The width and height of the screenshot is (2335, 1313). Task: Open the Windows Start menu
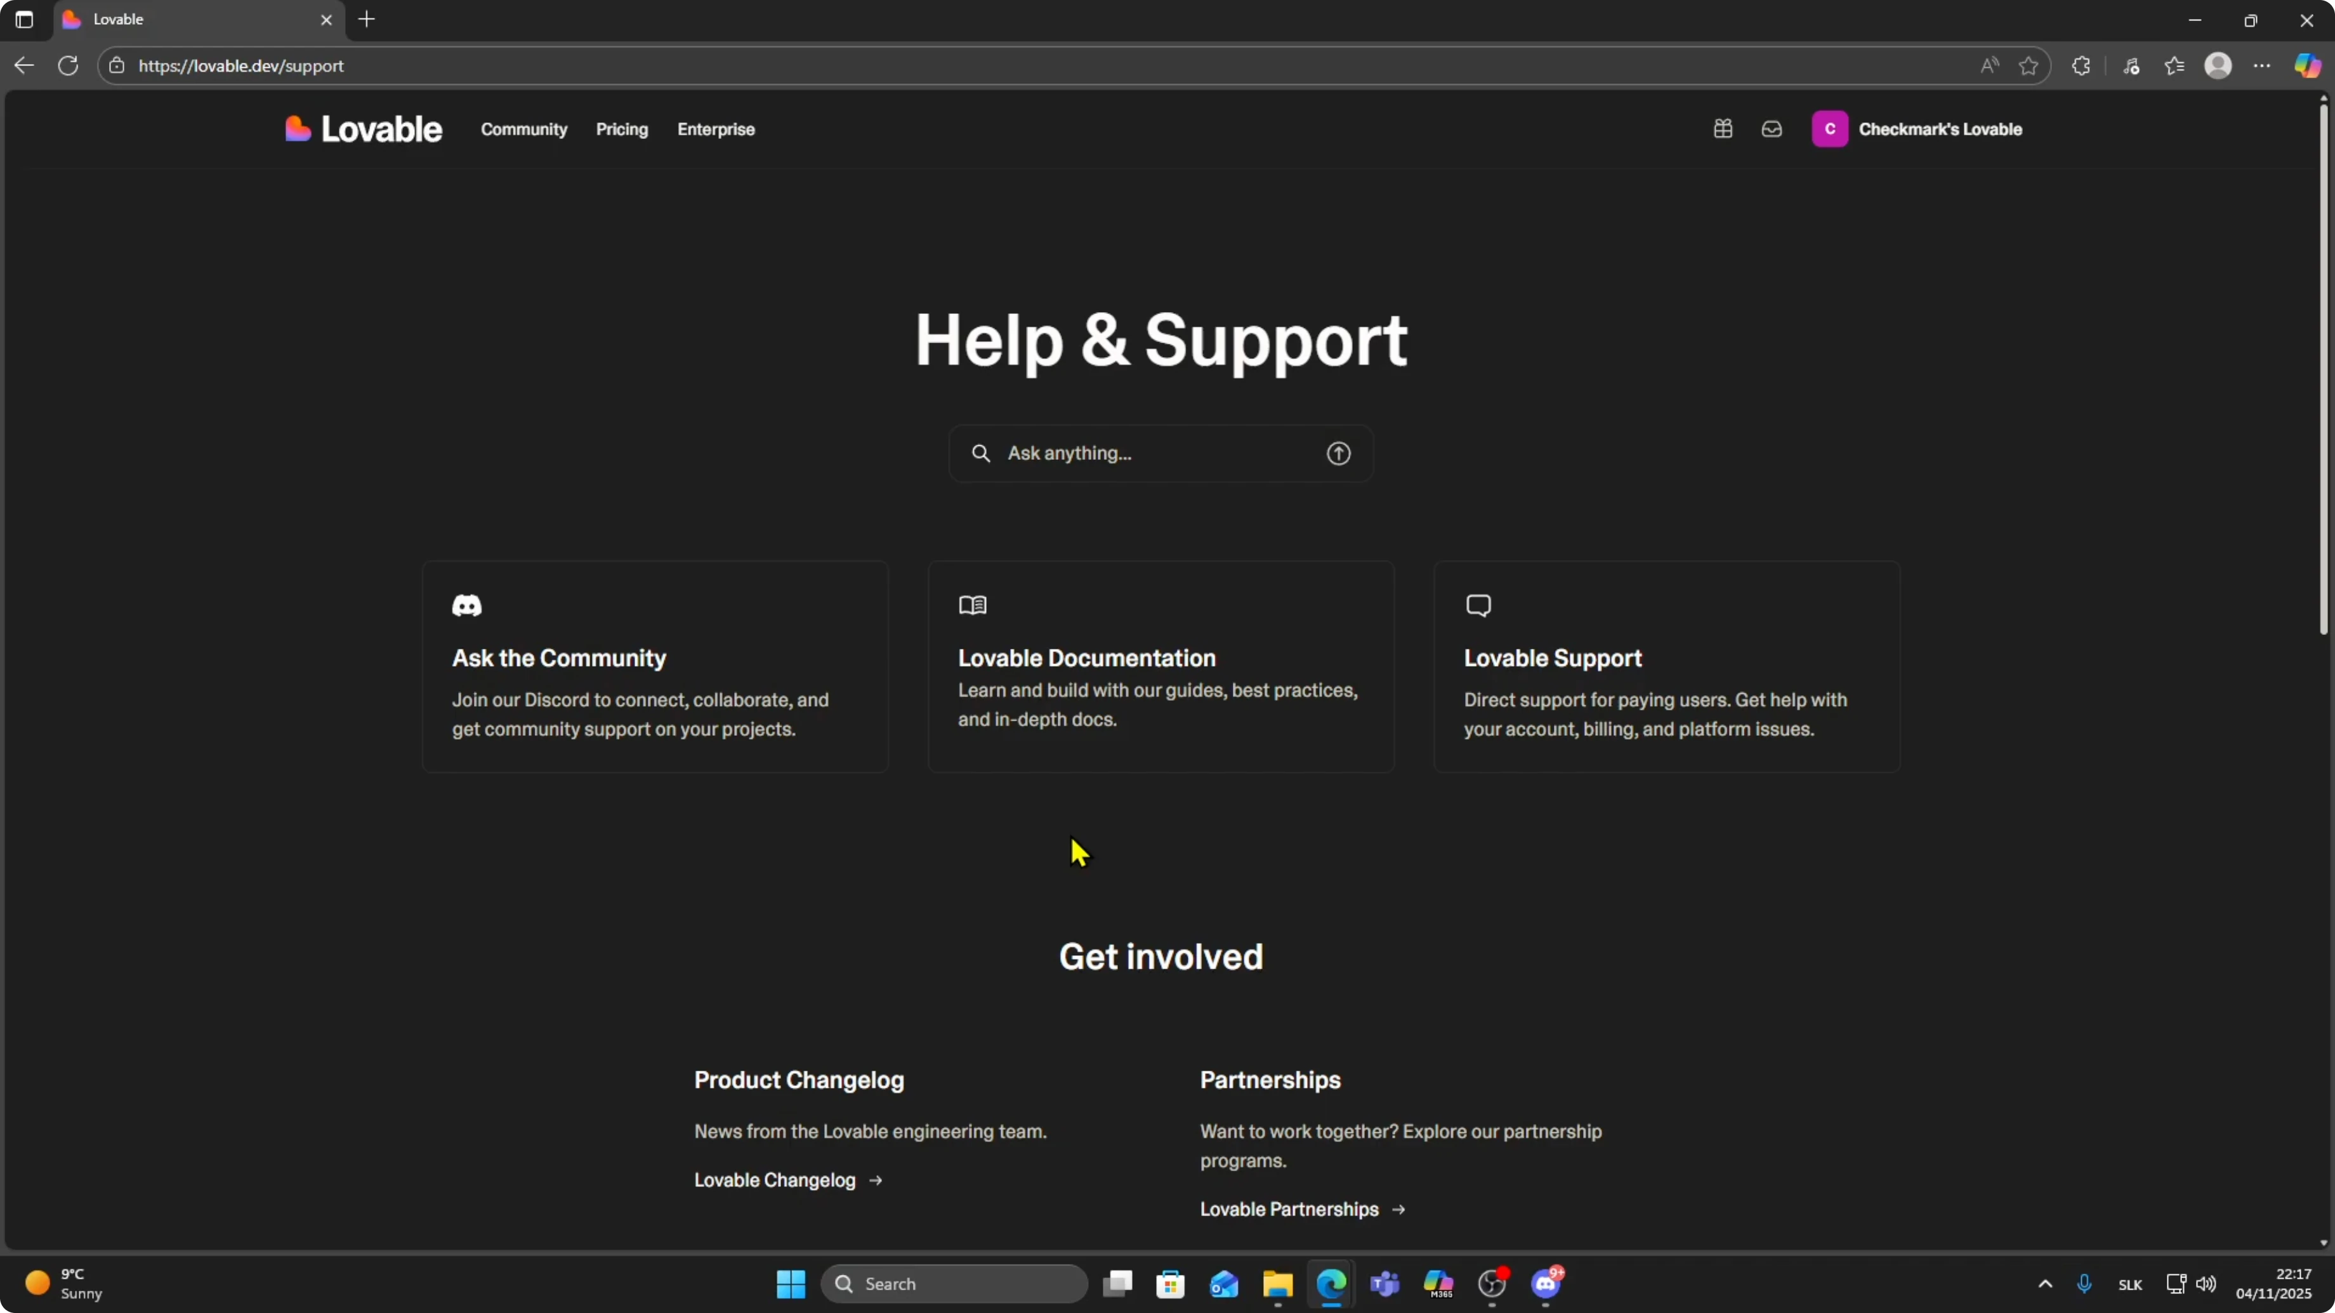pyautogui.click(x=791, y=1284)
